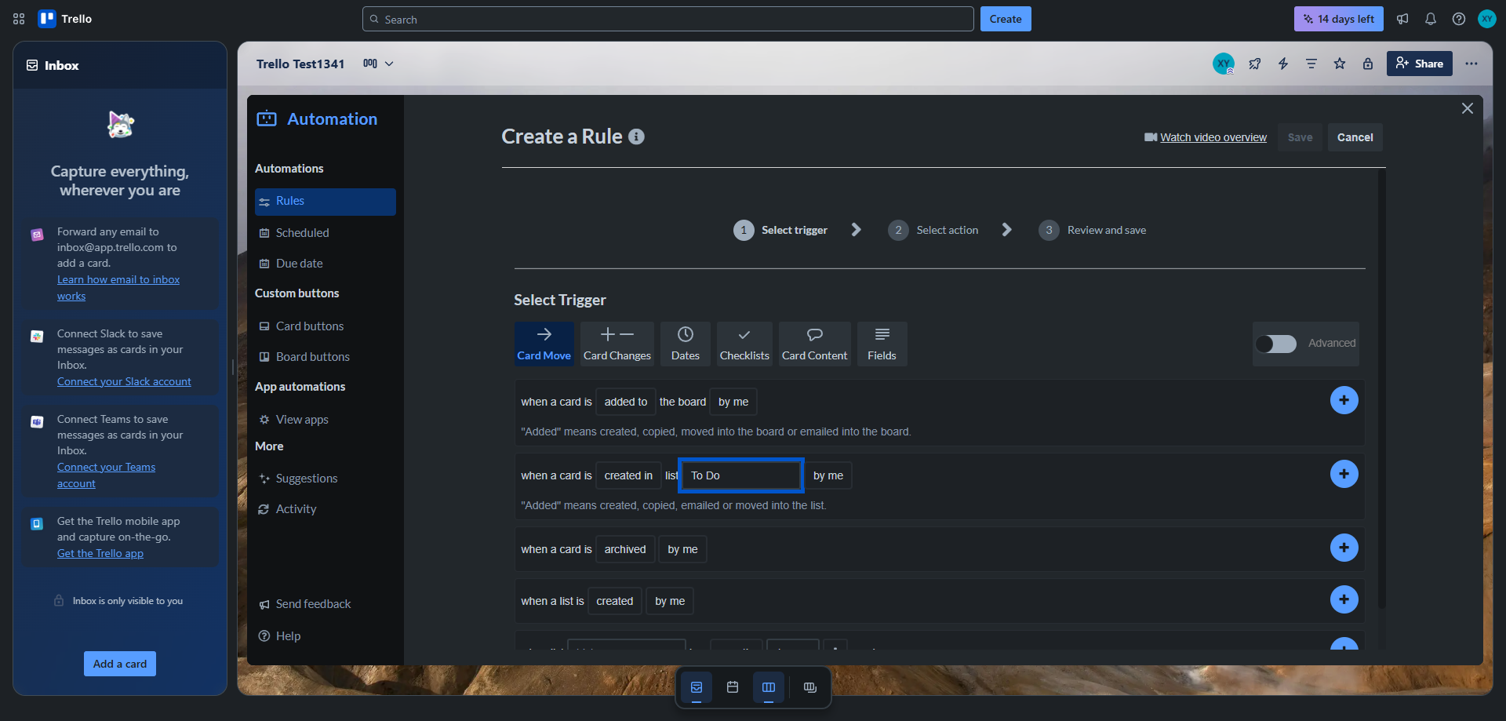Image resolution: width=1506 pixels, height=721 pixels.
Task: Open Card buttons section
Action: coord(326,326)
